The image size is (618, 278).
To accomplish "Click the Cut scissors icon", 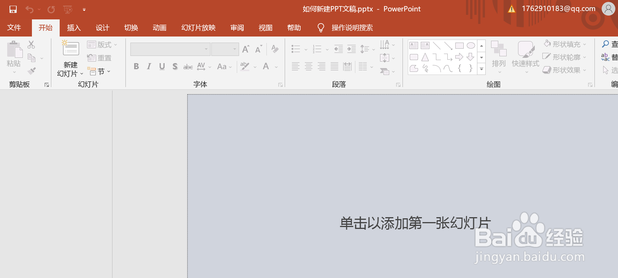I will (x=31, y=44).
